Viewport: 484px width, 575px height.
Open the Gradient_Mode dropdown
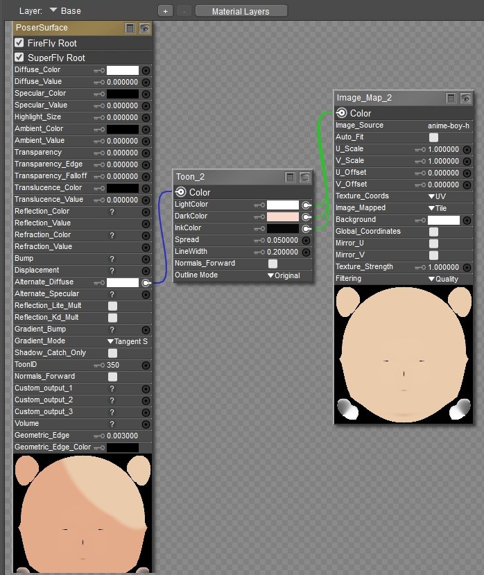(127, 341)
